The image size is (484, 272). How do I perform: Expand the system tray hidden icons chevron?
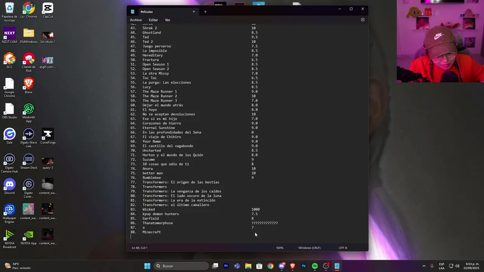424,266
